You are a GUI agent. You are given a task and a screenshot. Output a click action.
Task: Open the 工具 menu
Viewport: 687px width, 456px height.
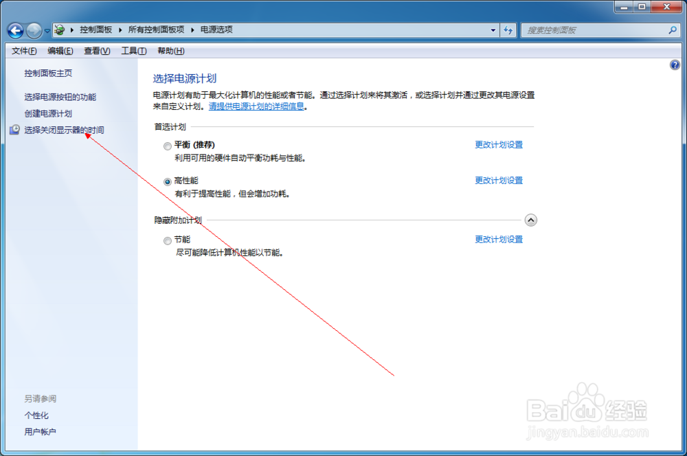click(134, 50)
